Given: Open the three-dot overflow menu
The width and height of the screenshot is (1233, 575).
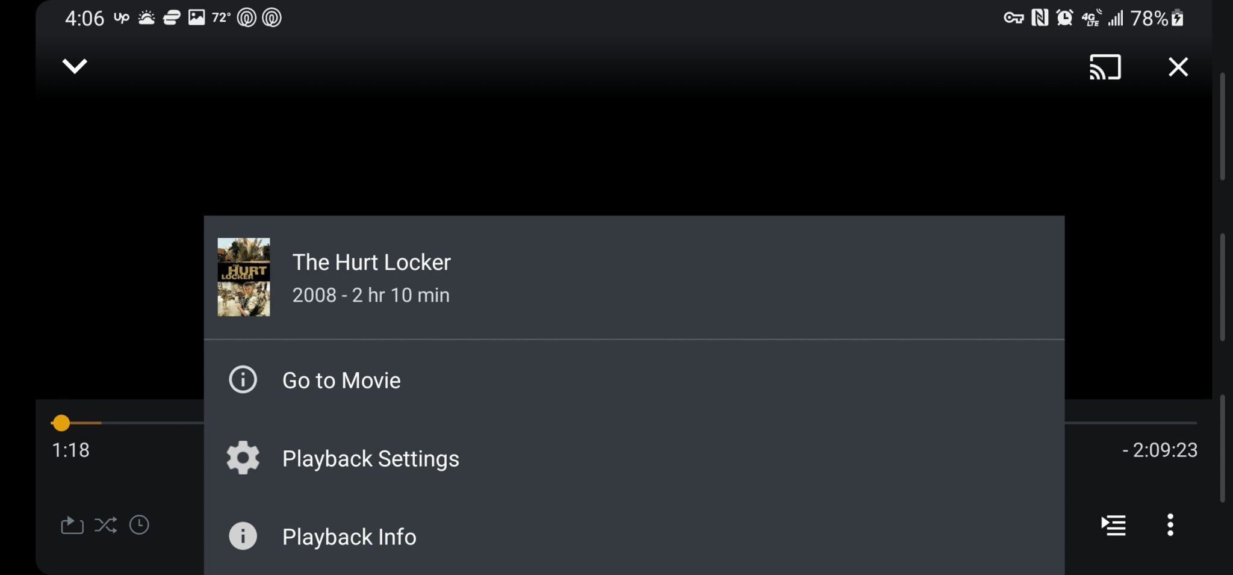Looking at the screenshot, I should [x=1172, y=525].
